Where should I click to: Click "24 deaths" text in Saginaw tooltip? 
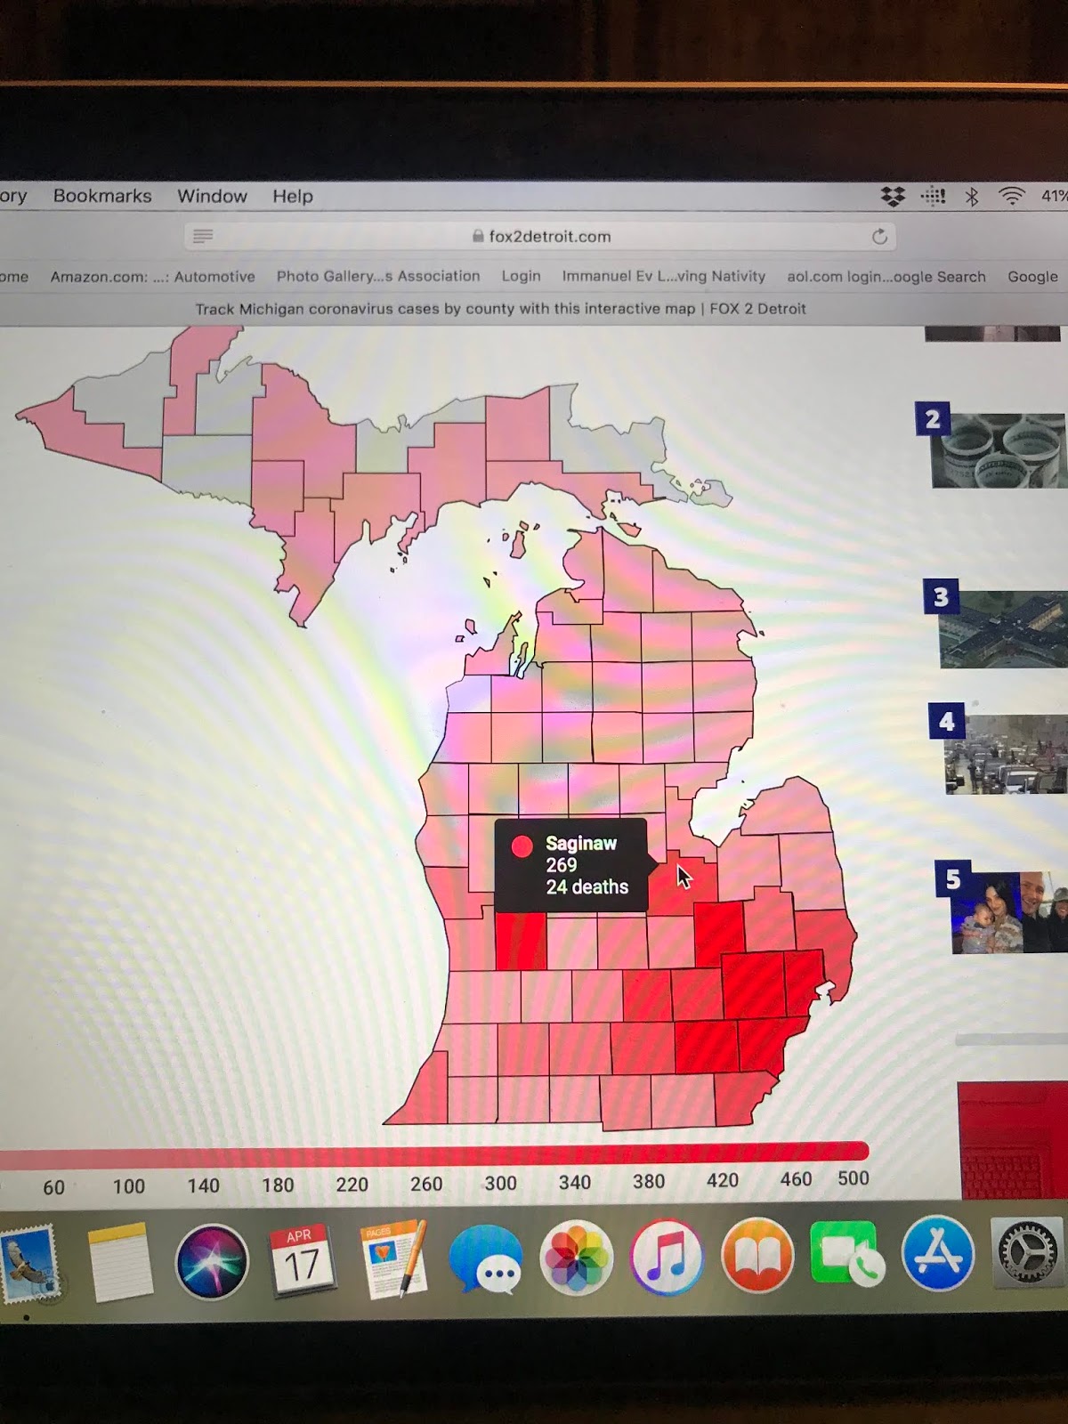click(587, 887)
